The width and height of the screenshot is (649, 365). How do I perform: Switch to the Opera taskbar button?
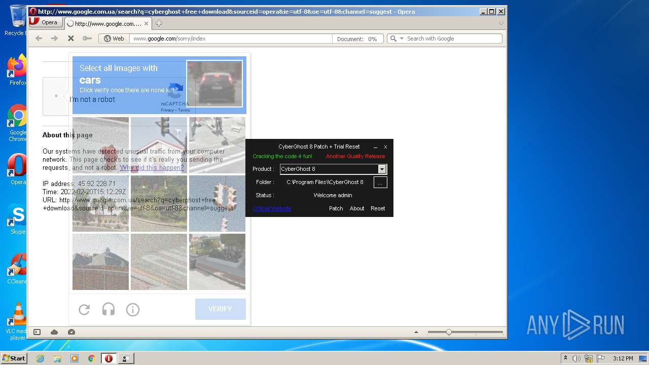coord(109,358)
